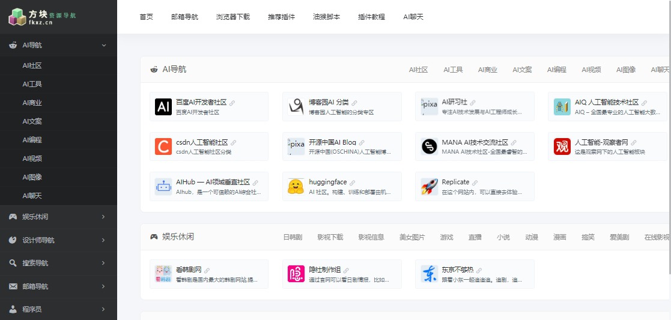Image resolution: width=671 pixels, height=320 pixels.
Task: Click the 方块资源导航 site logo
Action: [43, 17]
